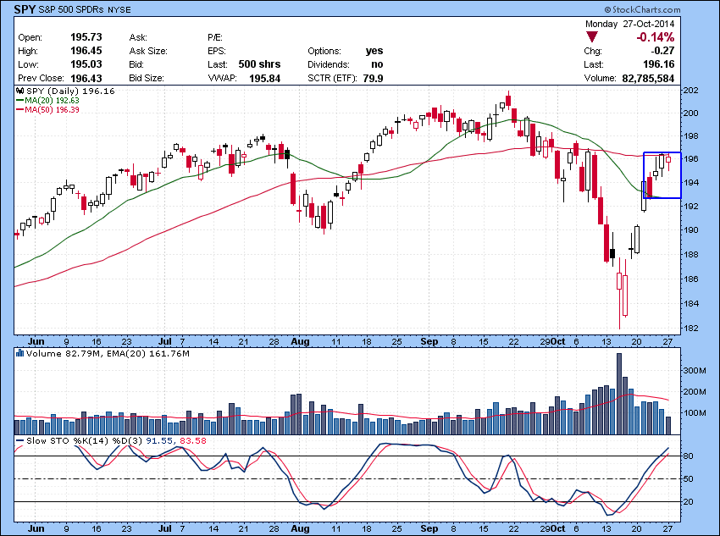Click the 182 price axis label
Viewport: 720px width, 536px height.
pyautogui.click(x=691, y=329)
